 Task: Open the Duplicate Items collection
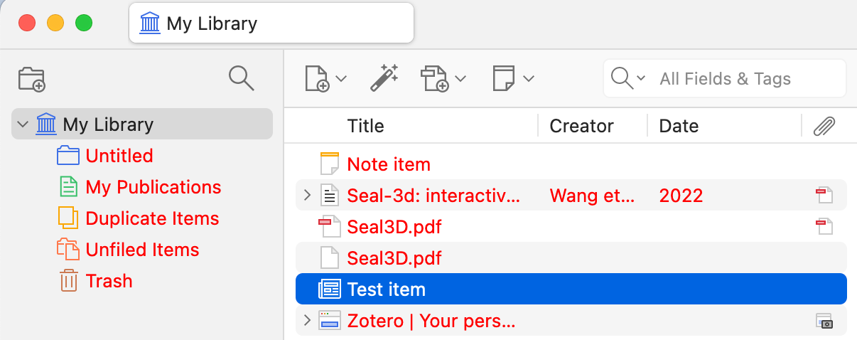coord(152,218)
